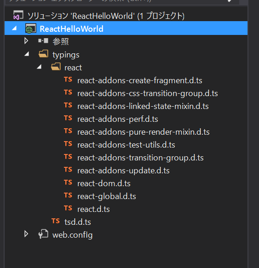The image size is (259, 268).
Task: Select react-addons-pure-render-mixin.d.ts
Action: [x=144, y=132]
